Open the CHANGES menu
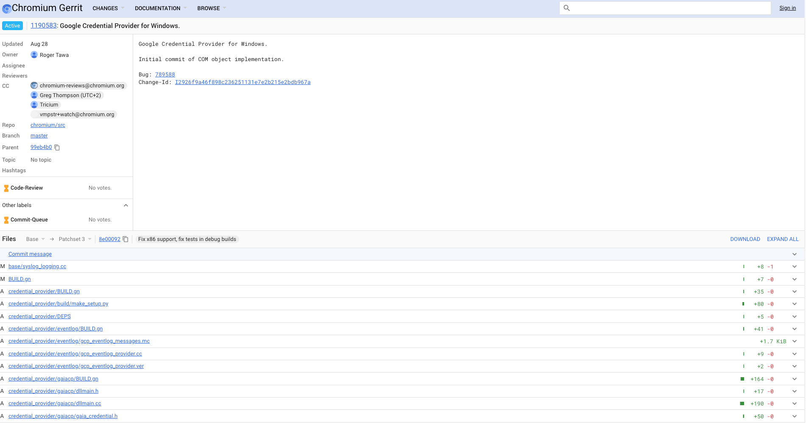This screenshot has height=423, width=806. coord(109,8)
